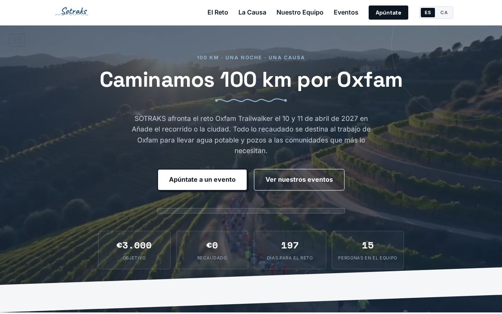
Task: Click 'Apúntate a un evento' button
Action: click(202, 180)
